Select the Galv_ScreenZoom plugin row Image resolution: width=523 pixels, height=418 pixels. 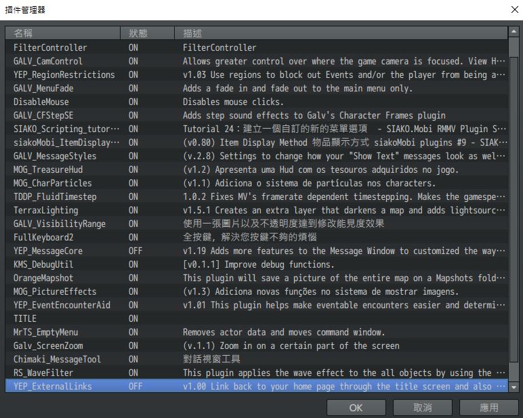[257, 346]
